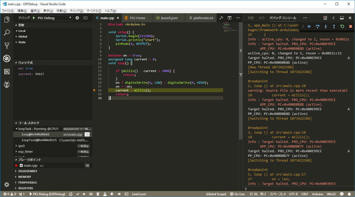Run PlatformIO tests via the flask icon

tap(105, 194)
